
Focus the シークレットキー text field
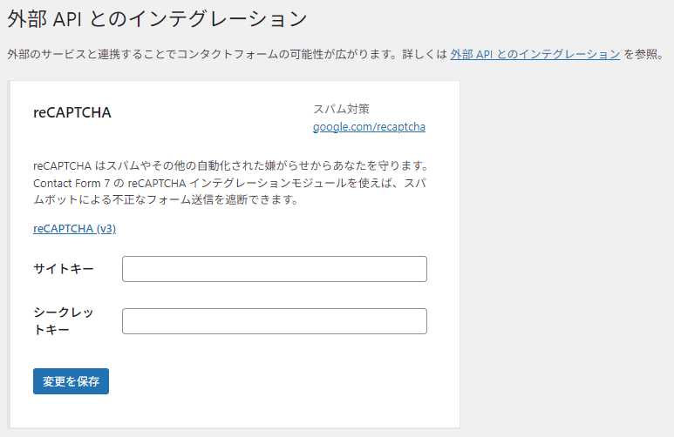(x=275, y=321)
